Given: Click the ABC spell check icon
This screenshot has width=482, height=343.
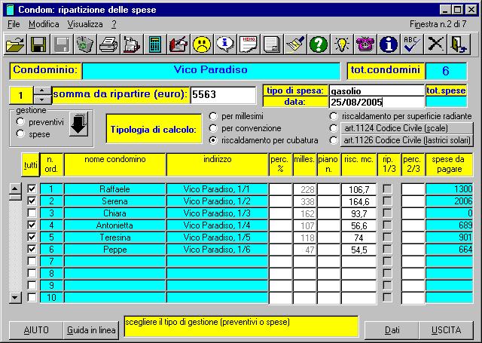Looking at the screenshot, I should coord(411,44).
